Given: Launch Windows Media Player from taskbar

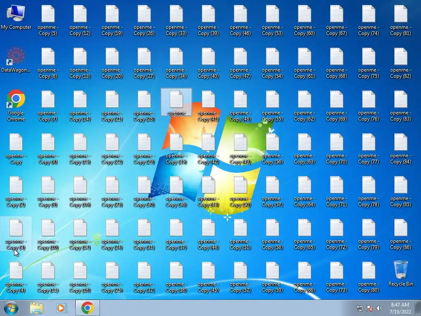Looking at the screenshot, I should pyautogui.click(x=61, y=308).
